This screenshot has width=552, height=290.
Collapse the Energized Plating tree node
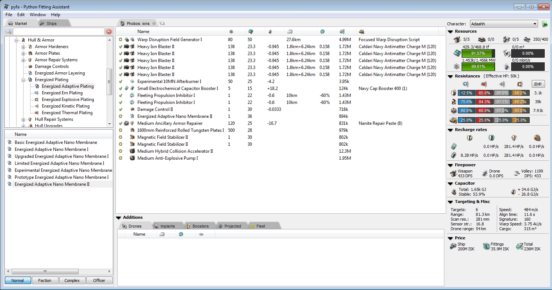(x=24, y=80)
